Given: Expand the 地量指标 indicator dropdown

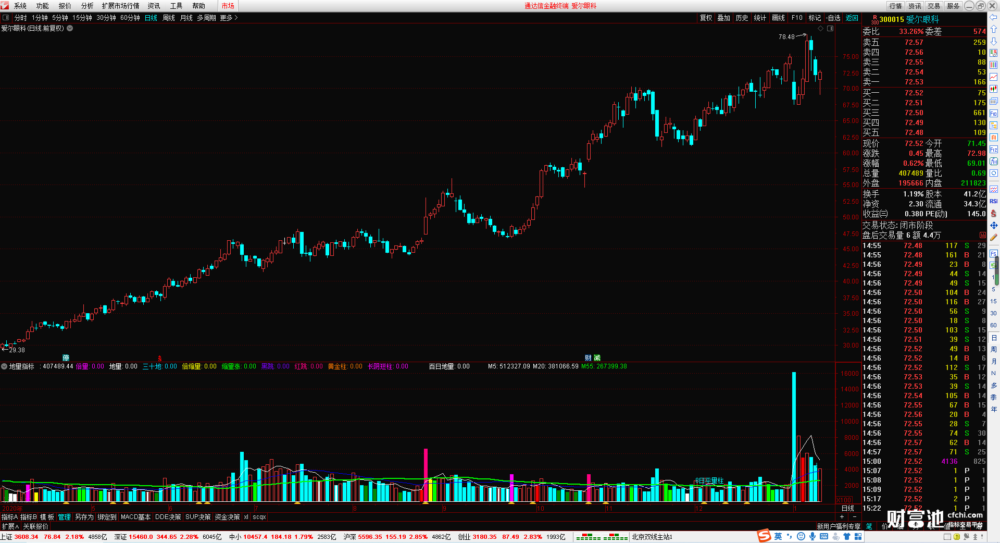Looking at the screenshot, I should tap(4, 366).
